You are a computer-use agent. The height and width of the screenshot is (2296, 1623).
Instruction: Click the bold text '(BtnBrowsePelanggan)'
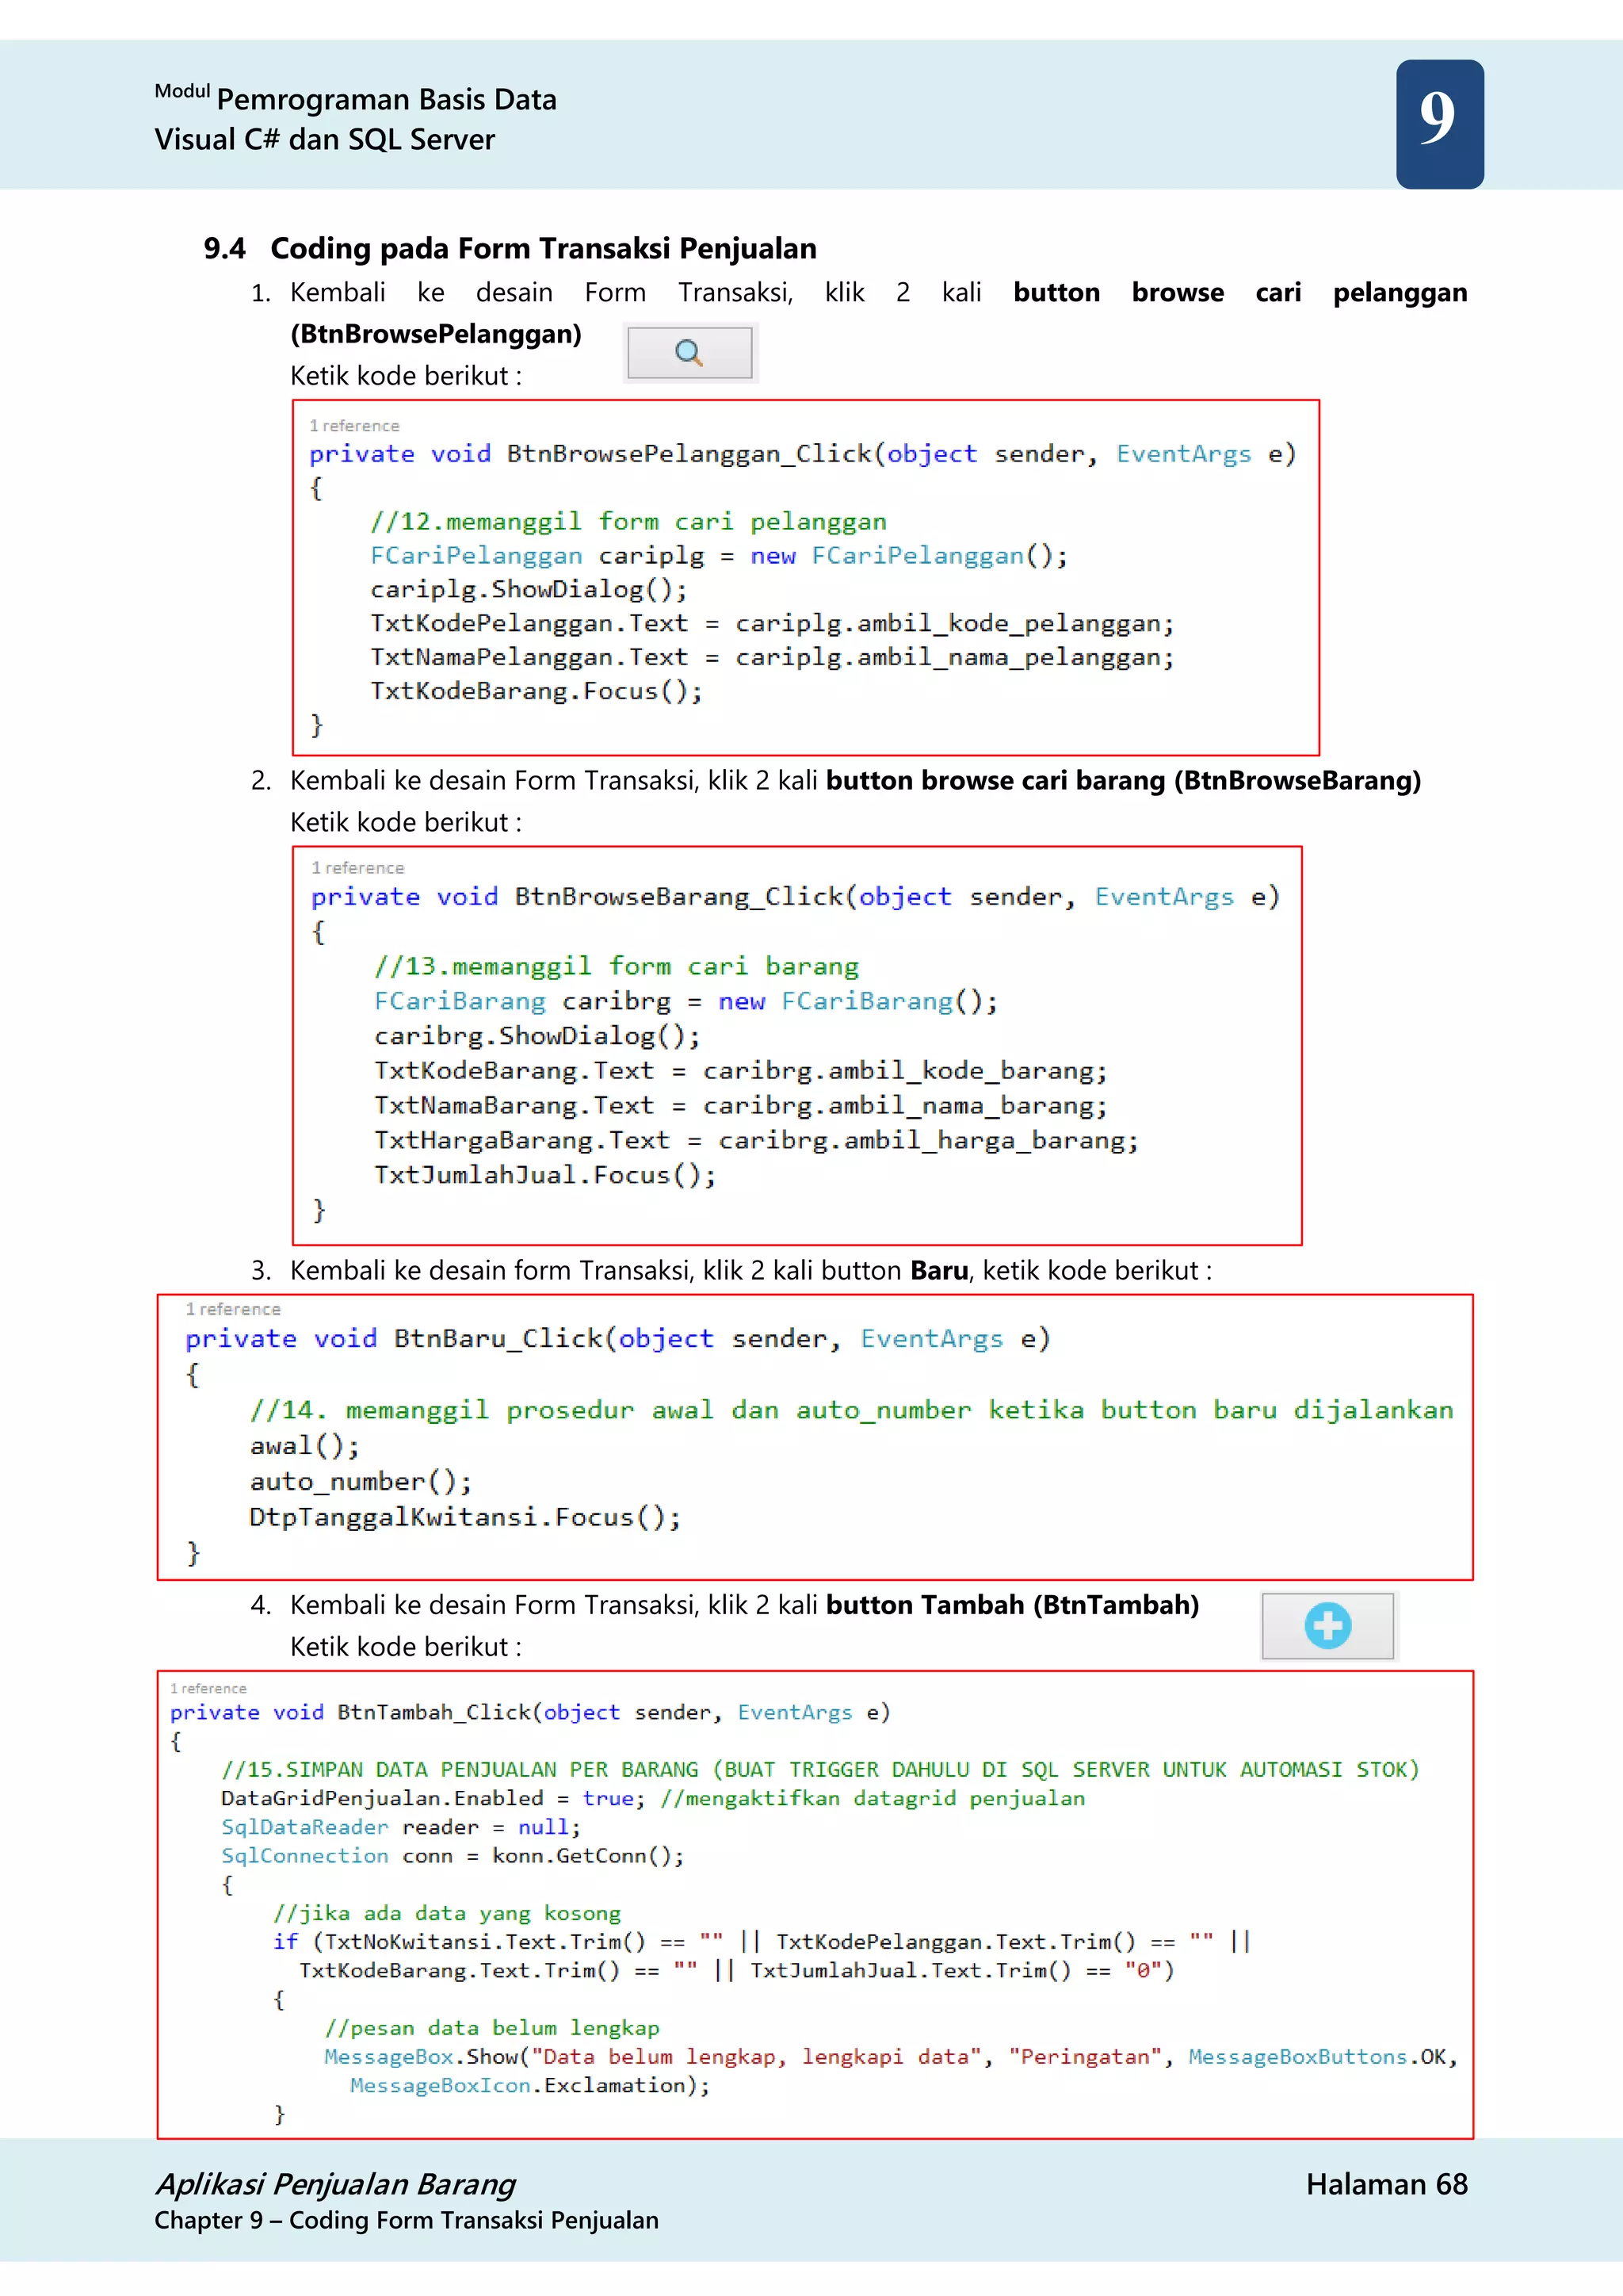pyautogui.click(x=436, y=334)
